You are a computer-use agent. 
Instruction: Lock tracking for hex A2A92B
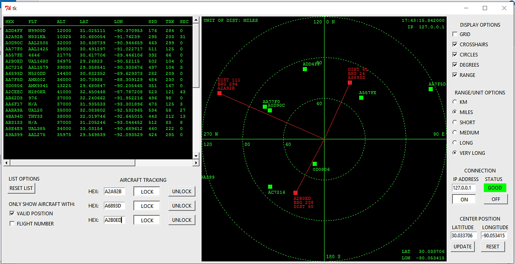tap(147, 192)
